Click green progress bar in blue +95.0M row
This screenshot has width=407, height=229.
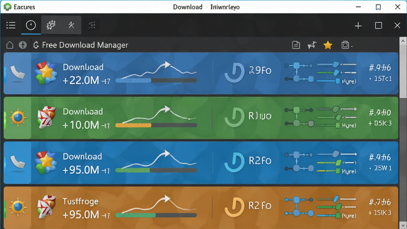click(156, 170)
